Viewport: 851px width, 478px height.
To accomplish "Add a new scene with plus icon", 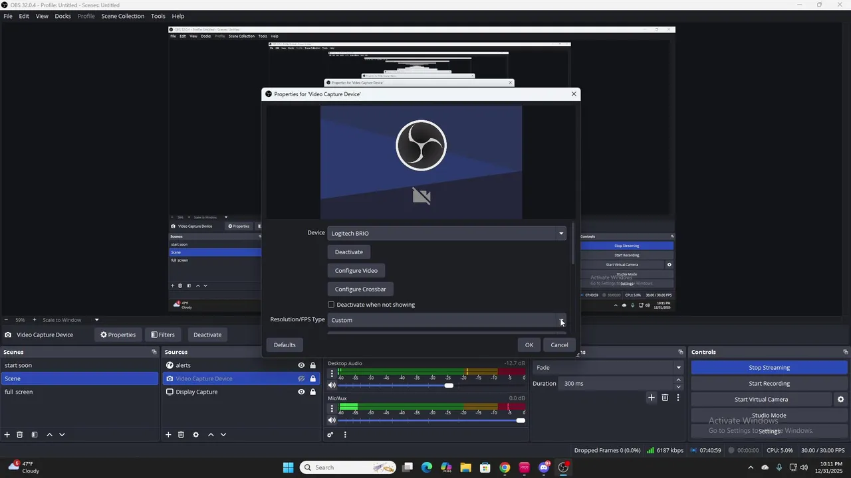I will [x=7, y=435].
